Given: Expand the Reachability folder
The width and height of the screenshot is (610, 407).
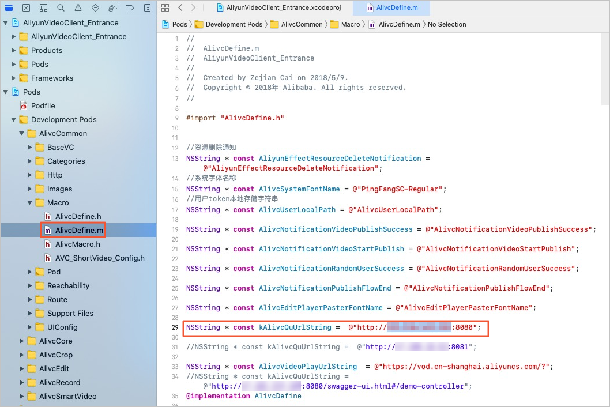Looking at the screenshot, I should (x=29, y=285).
